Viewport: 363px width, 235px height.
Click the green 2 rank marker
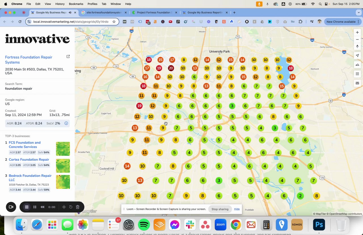click(300, 196)
